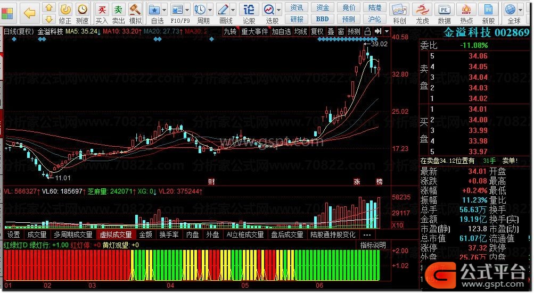Select the 画线 pencil drawing tool
Screen dimensions: 534x293
pyautogui.click(x=223, y=10)
